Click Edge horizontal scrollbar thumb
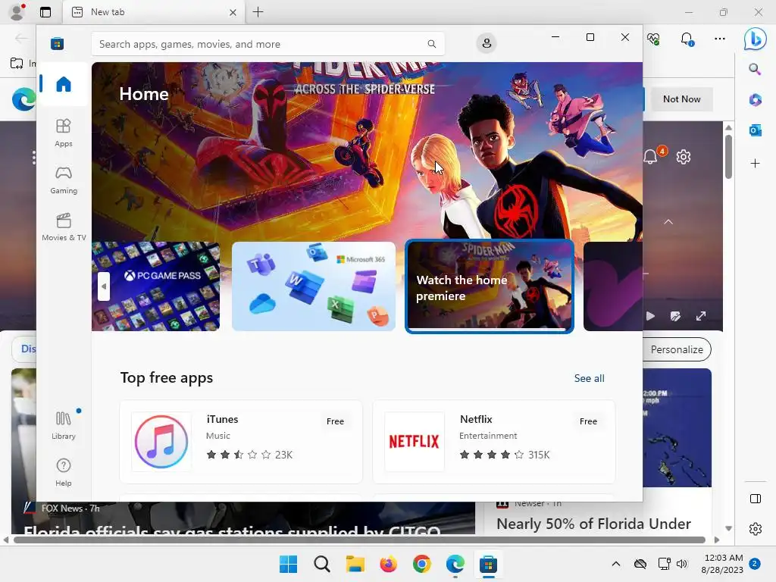The image size is (776, 582). (x=359, y=540)
